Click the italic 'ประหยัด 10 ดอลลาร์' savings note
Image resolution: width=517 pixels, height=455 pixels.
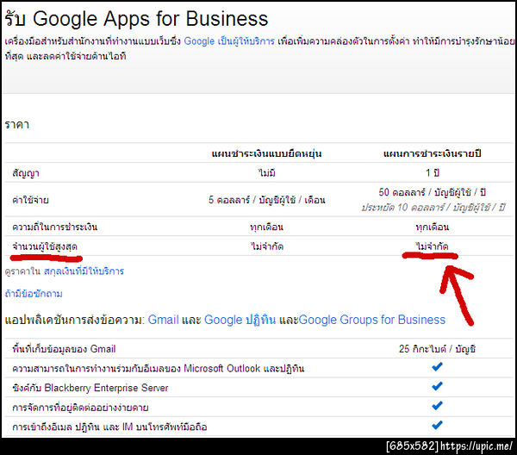[x=433, y=208]
